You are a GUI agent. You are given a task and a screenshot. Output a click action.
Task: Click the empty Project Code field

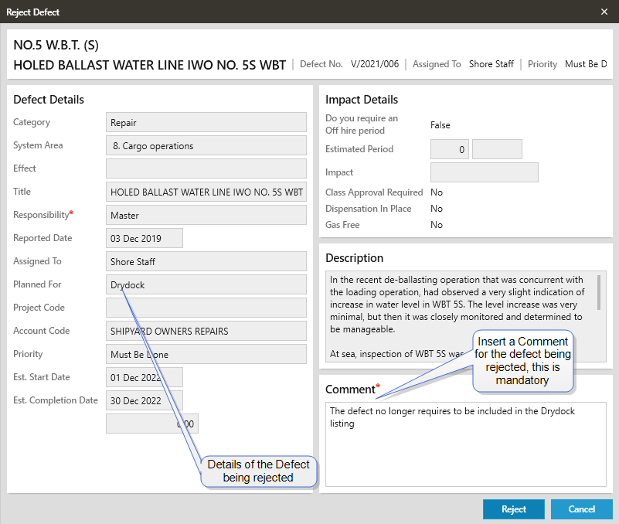click(206, 308)
